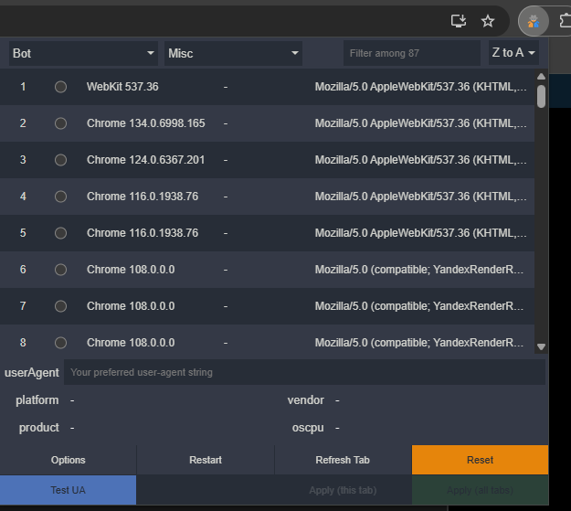Click the row number 8 cell
Screen dimensions: 571x511
click(x=23, y=343)
